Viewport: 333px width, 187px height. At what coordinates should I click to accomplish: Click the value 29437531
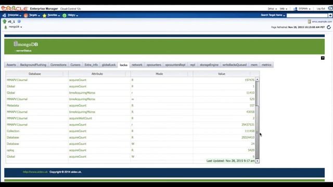(248, 125)
